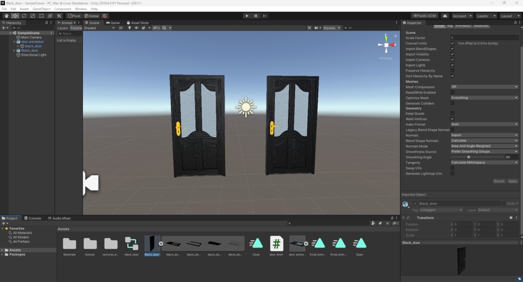Switch to the Console tab
The width and height of the screenshot is (523, 282).
coord(33,218)
